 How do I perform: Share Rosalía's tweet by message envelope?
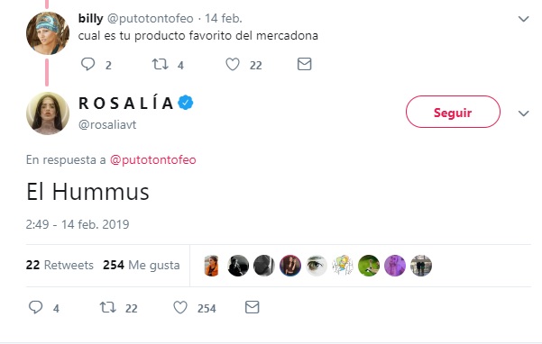[x=252, y=307]
